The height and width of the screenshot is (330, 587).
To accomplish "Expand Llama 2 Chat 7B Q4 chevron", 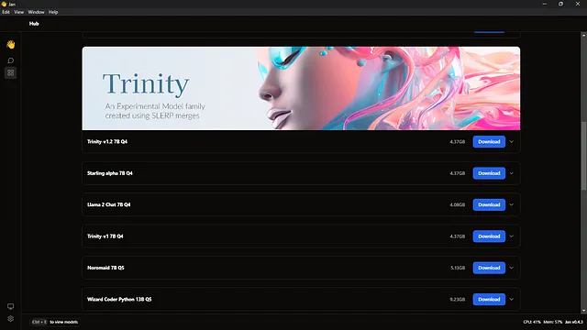I will point(512,204).
